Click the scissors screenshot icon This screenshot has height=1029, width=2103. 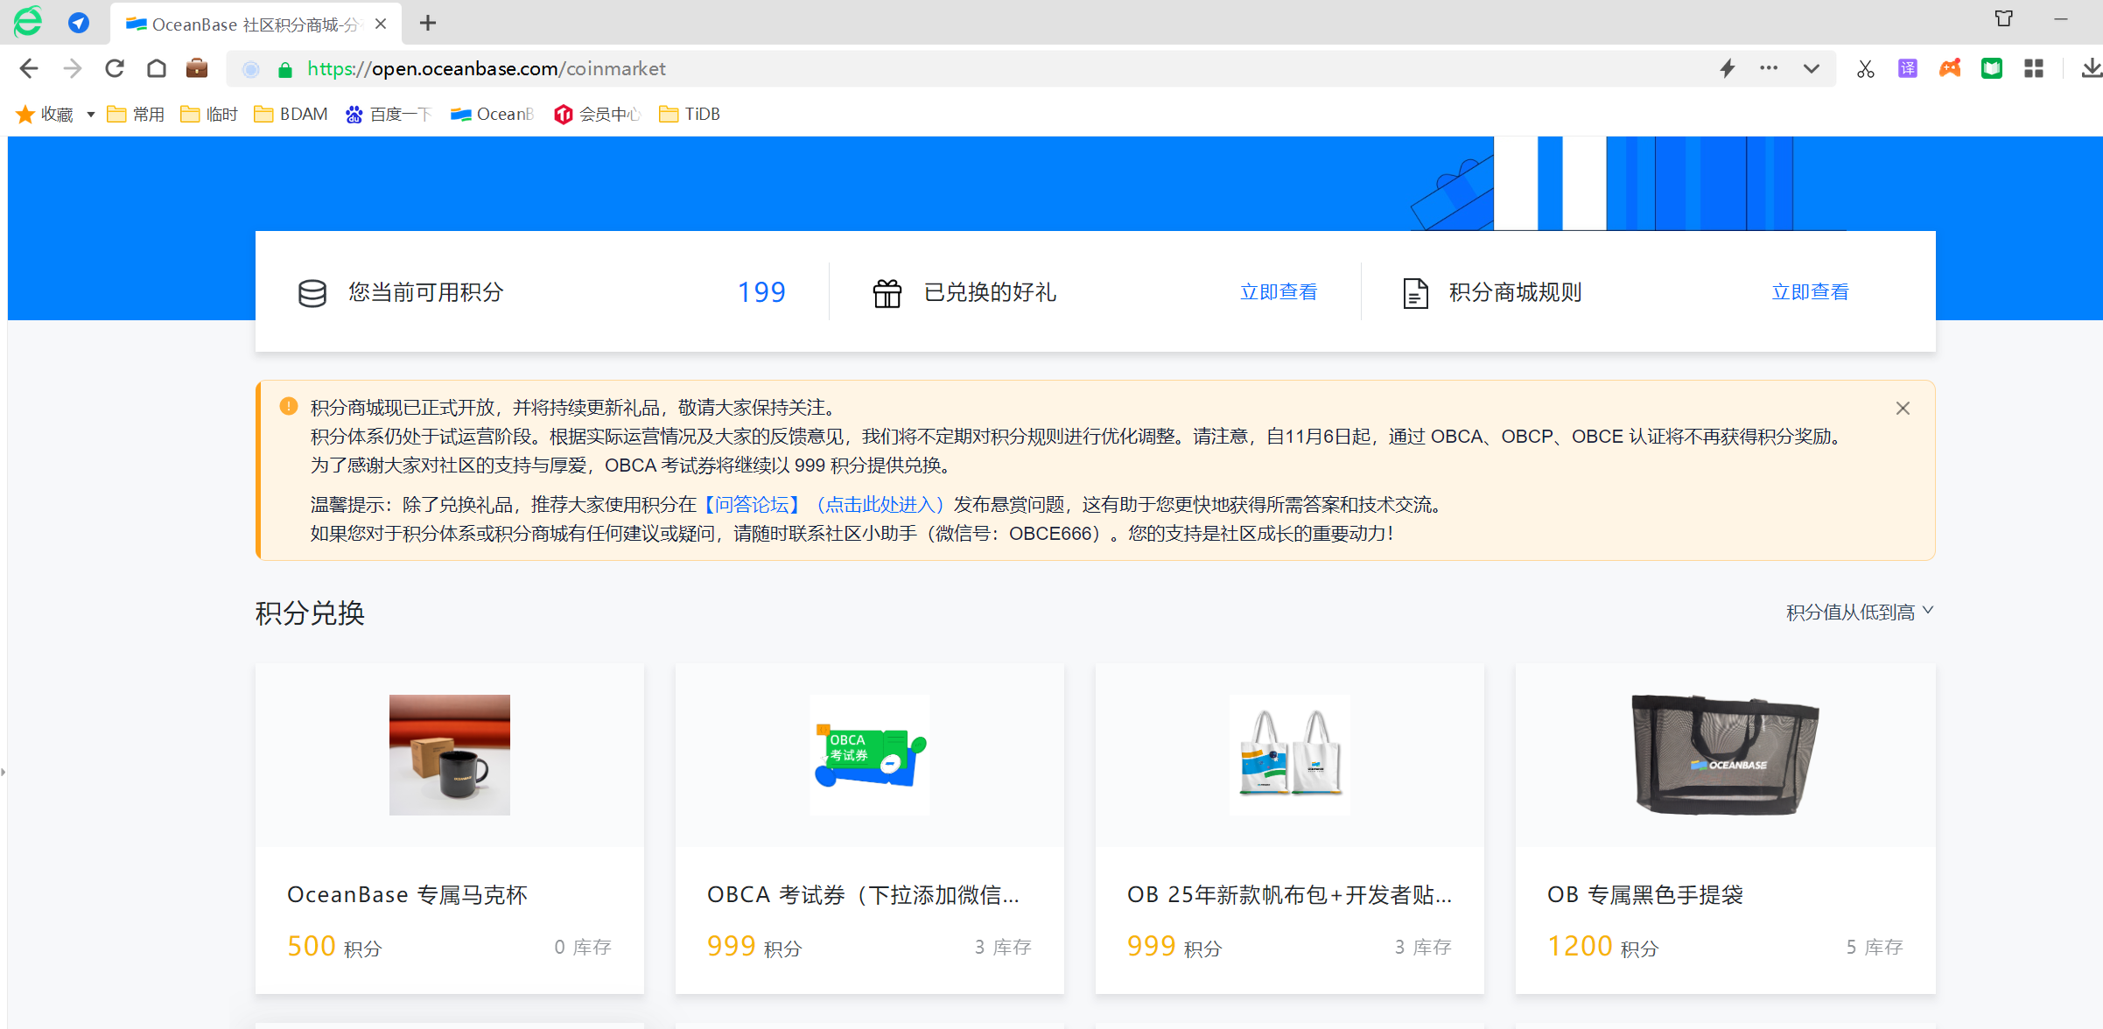click(1865, 69)
